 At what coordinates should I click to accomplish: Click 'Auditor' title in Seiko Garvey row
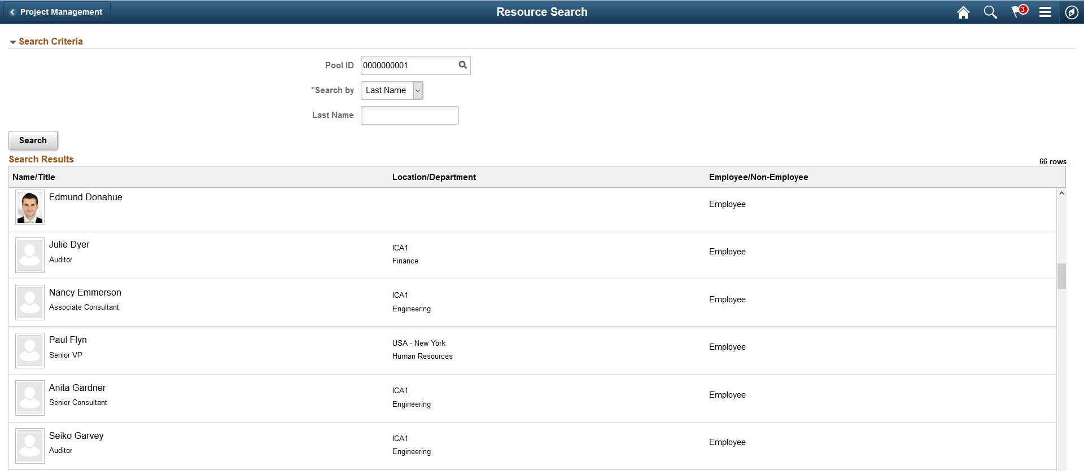(x=61, y=450)
